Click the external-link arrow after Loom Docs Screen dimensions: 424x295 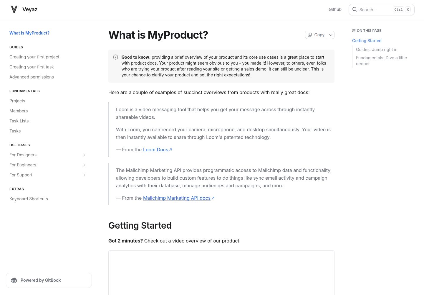pyautogui.click(x=170, y=150)
